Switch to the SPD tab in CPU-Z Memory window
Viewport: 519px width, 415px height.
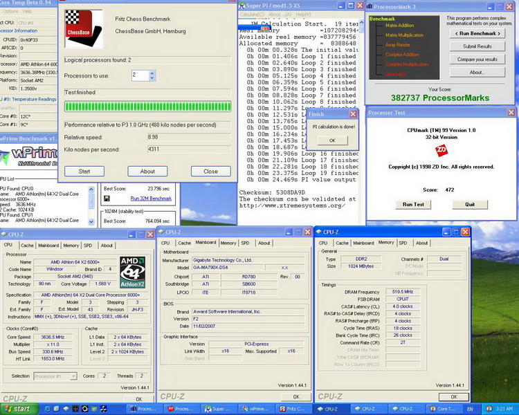pos(403,243)
